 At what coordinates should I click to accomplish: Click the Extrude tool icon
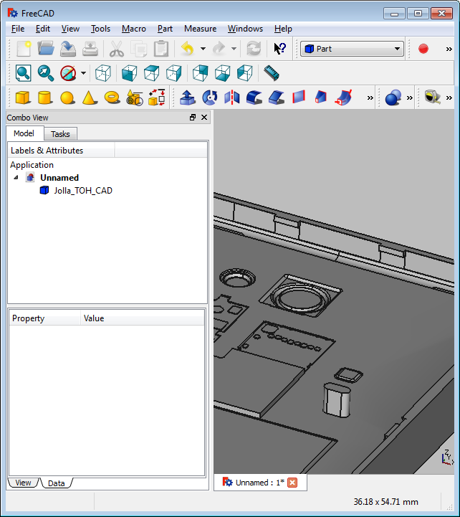coord(188,98)
